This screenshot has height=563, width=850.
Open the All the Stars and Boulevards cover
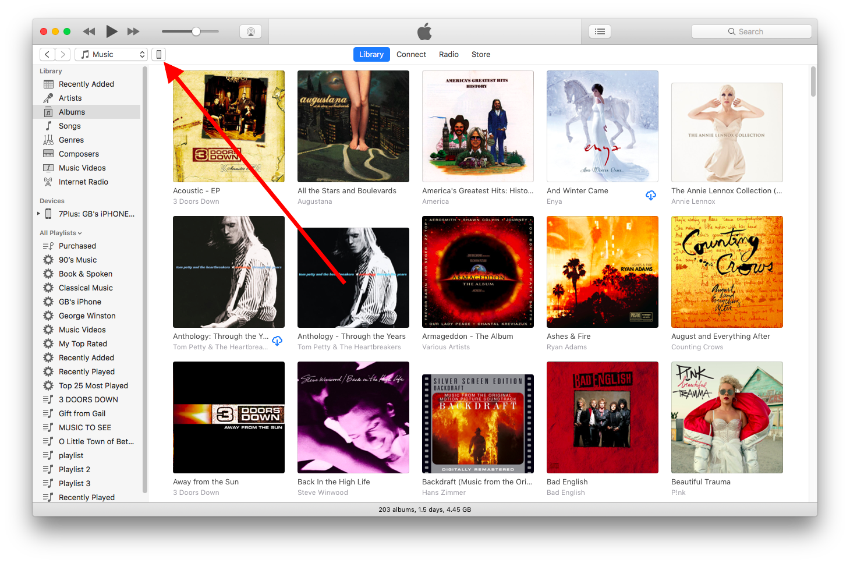click(353, 126)
